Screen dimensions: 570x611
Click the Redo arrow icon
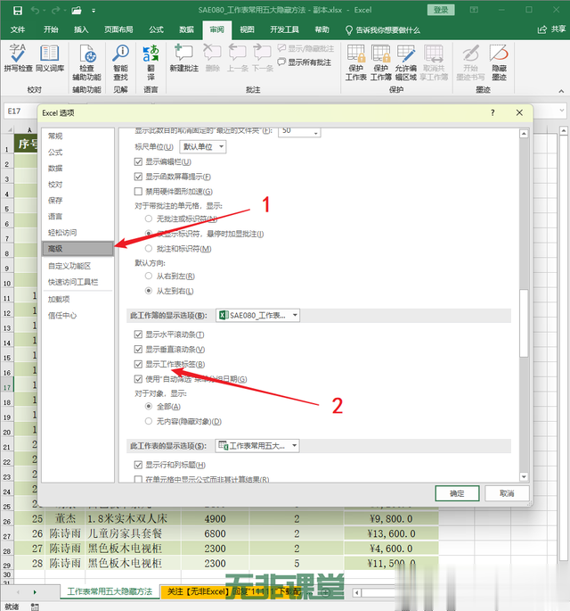(56, 11)
